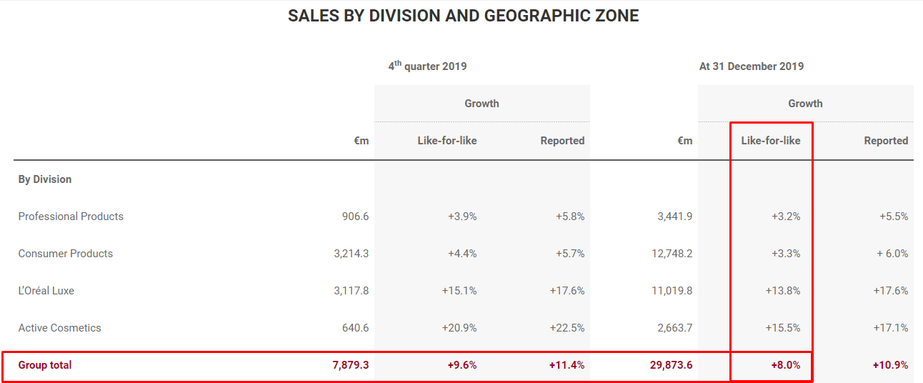
Task: Click the +8.0% like-for-like group total cell
Action: pos(786,365)
